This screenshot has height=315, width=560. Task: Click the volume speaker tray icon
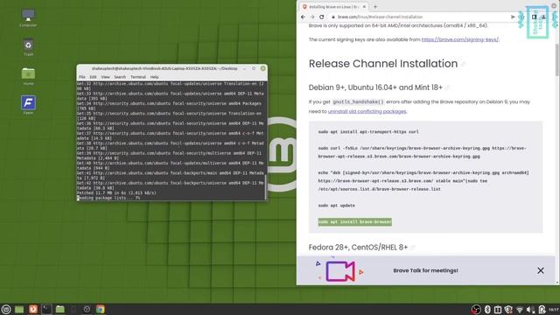(x=530, y=310)
